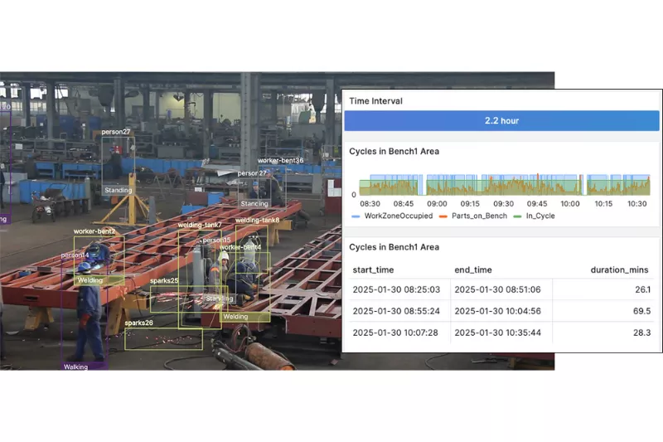The image size is (663, 442).
Task: Select the worker-bent2 detection label
Action: coord(94,231)
